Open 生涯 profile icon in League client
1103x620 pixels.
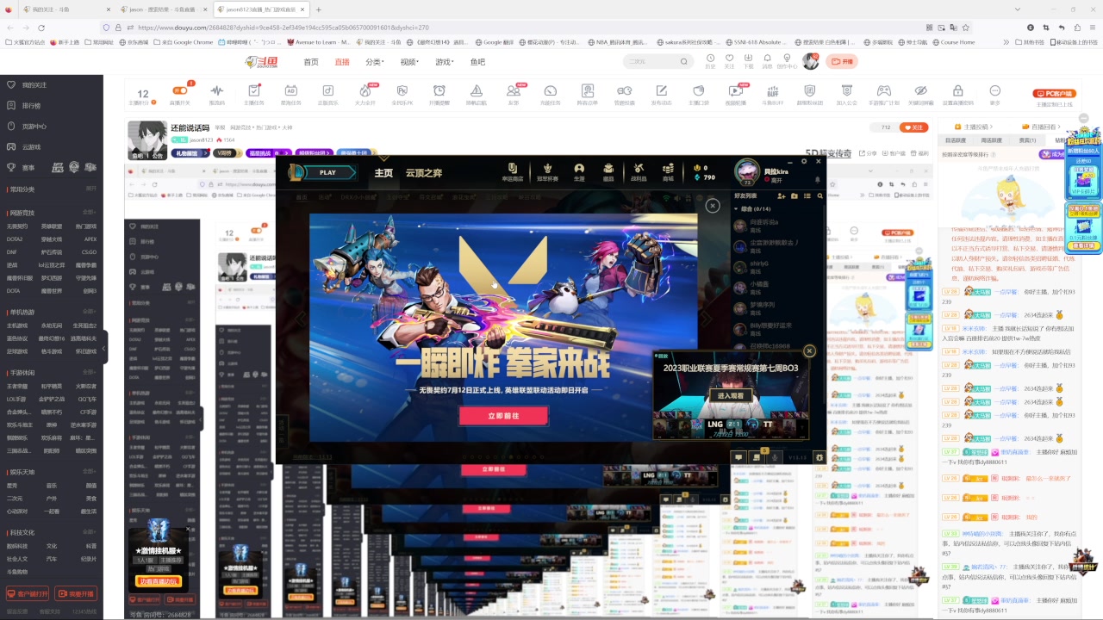click(579, 172)
